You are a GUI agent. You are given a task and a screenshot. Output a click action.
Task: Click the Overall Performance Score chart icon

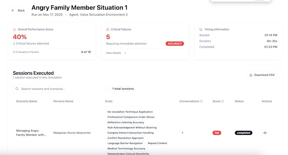(15, 29)
